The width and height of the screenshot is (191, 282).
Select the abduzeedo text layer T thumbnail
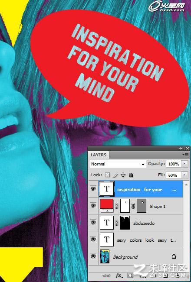(x=107, y=223)
